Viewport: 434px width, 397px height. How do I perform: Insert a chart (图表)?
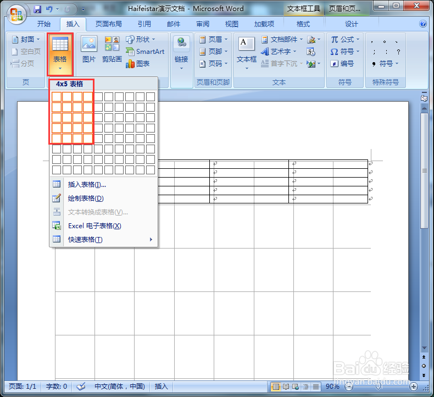tap(137, 64)
